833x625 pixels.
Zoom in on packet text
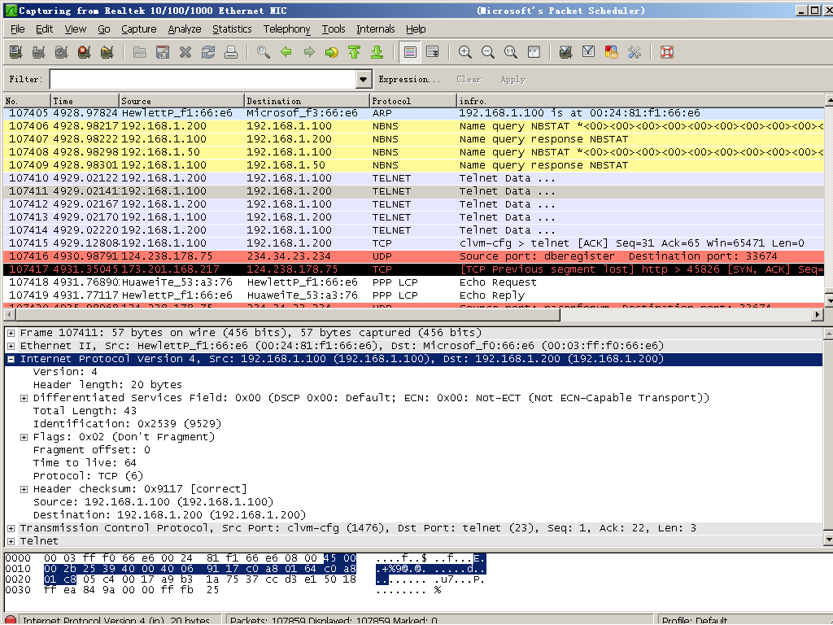(x=465, y=52)
